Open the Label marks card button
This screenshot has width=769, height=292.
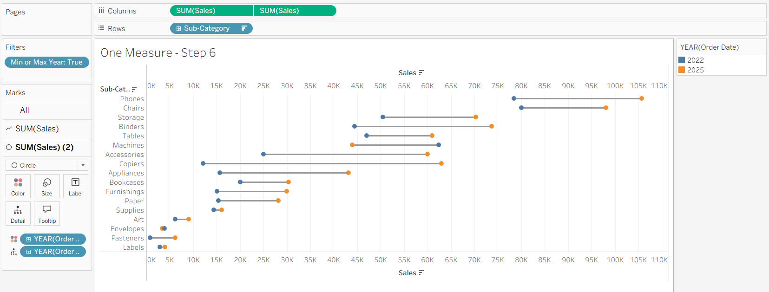point(75,186)
